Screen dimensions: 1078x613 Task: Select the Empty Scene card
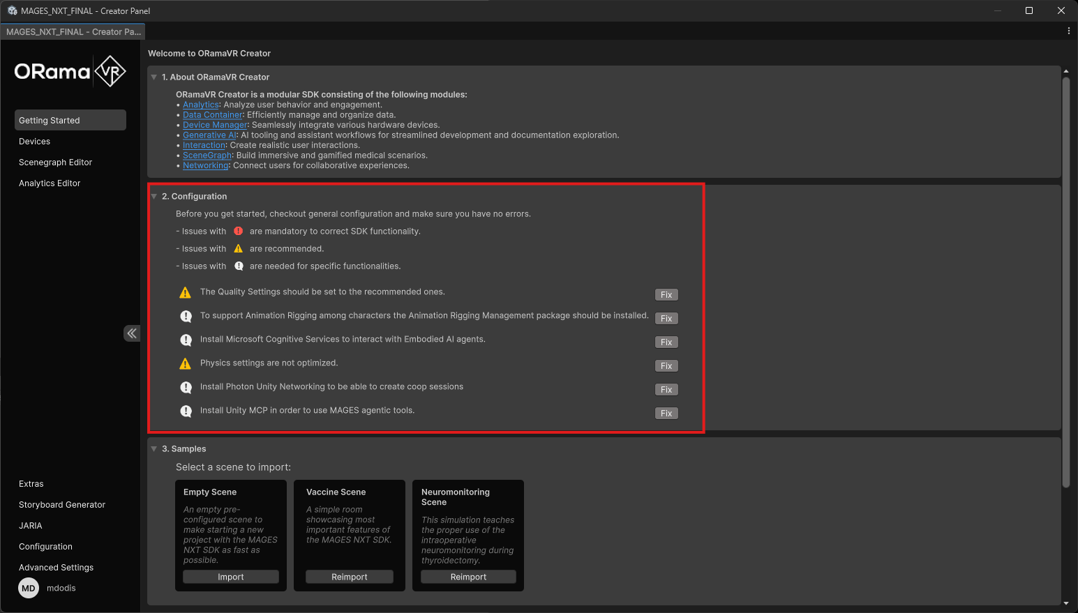coord(231,536)
